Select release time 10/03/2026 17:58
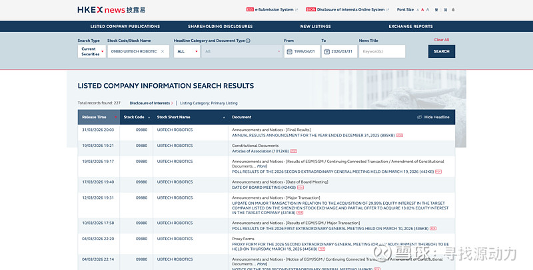Image resolution: width=533 pixels, height=270 pixels. [98, 223]
